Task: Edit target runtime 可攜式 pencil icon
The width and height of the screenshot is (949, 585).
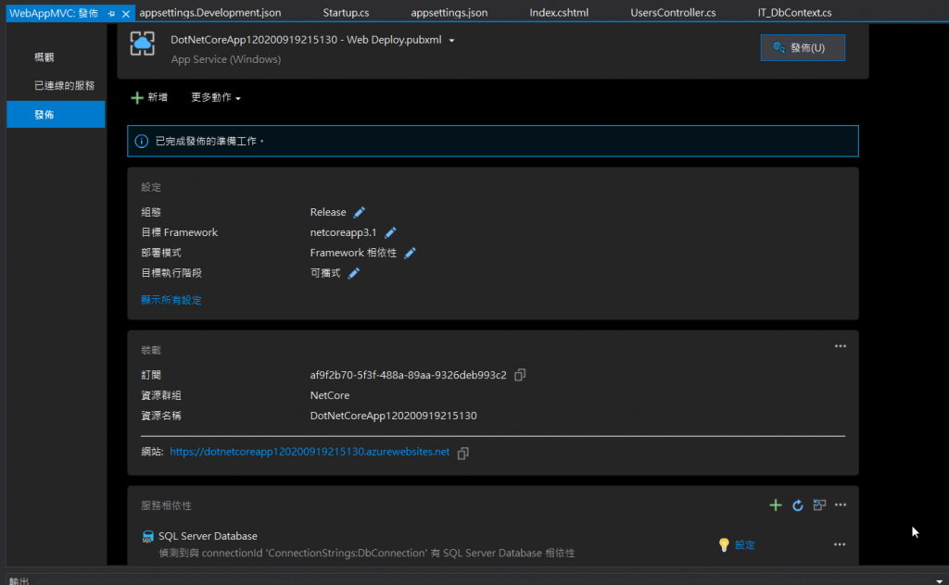Action: click(x=353, y=273)
